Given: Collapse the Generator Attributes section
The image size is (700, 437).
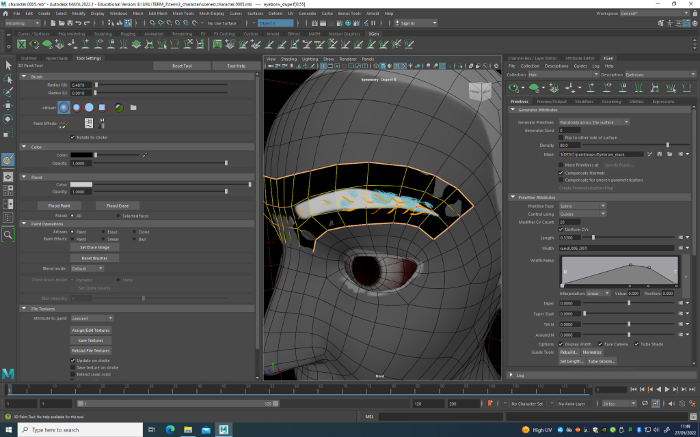Looking at the screenshot, I should tap(513, 110).
